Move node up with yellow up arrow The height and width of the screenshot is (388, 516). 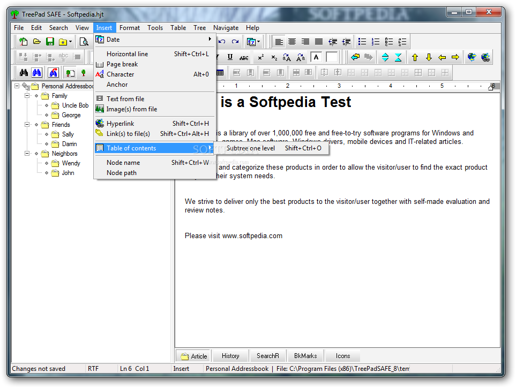[415, 58]
